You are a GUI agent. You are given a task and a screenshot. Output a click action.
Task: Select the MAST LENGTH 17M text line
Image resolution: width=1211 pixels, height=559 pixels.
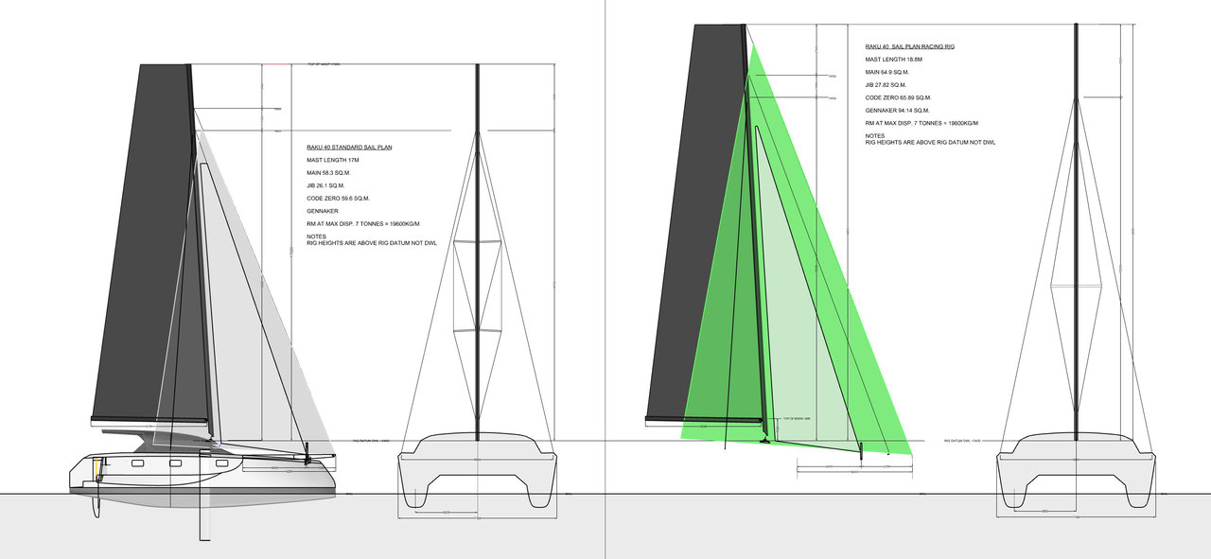tap(331, 160)
